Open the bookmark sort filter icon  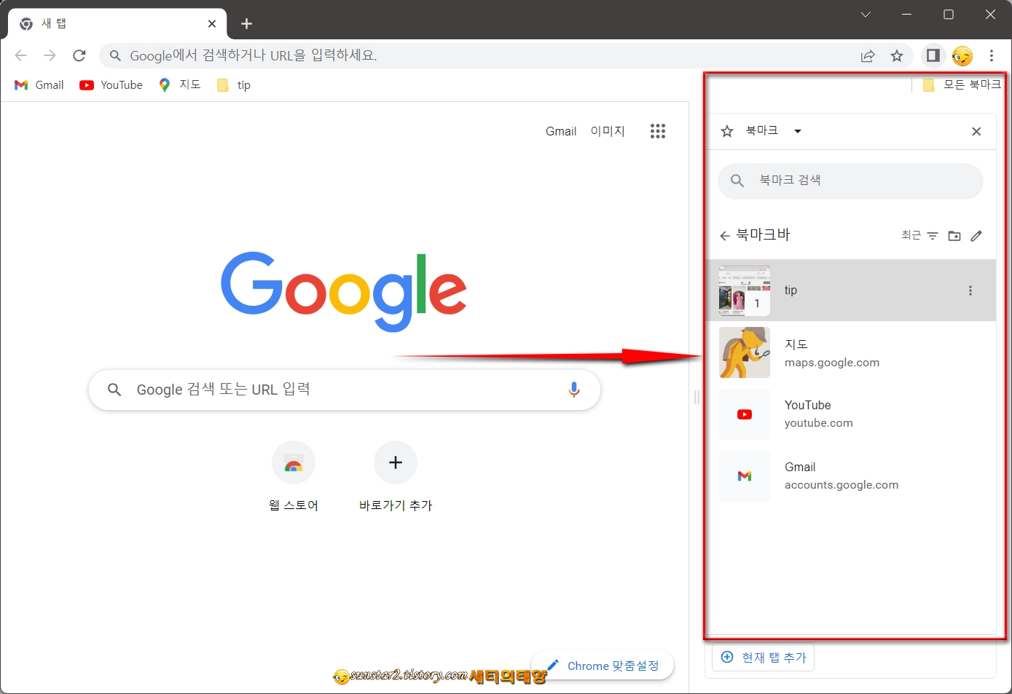[x=933, y=235]
